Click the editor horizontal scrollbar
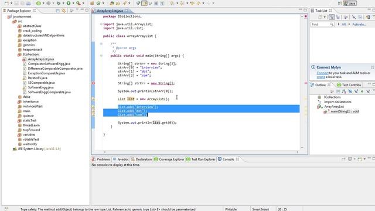 click(201, 152)
